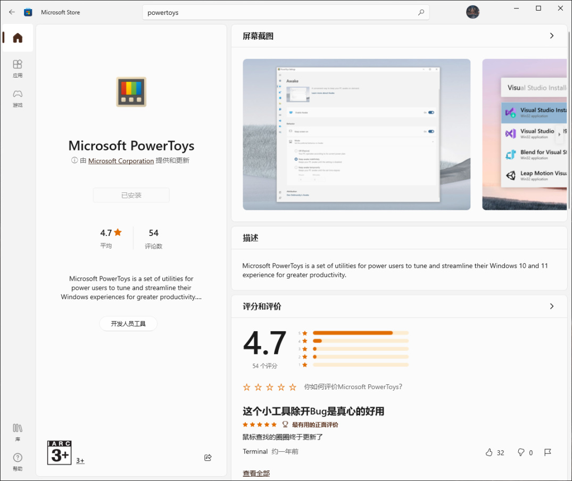Image resolution: width=572 pixels, height=481 pixels.
Task: Rate PowerToys two stars
Action: (258, 387)
